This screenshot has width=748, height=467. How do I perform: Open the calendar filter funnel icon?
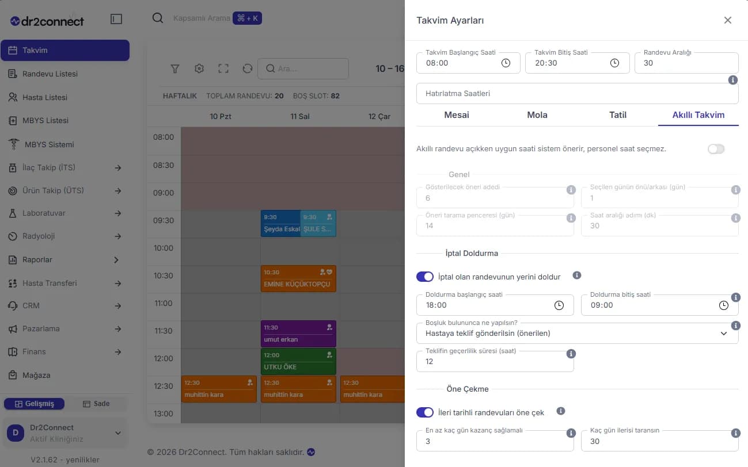[175, 68]
